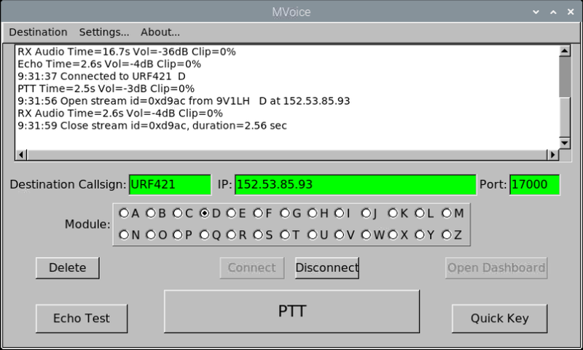The width and height of the screenshot is (583, 350).
Task: Open the About... menu item
Action: click(160, 32)
